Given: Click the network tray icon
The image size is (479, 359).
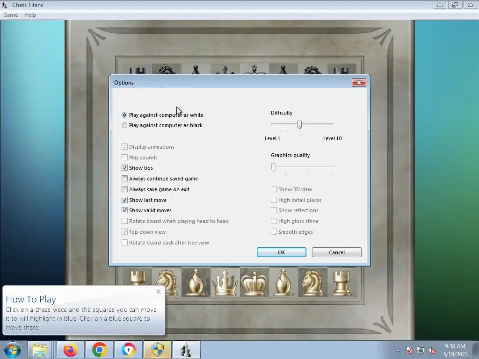Looking at the screenshot, I should (421, 350).
